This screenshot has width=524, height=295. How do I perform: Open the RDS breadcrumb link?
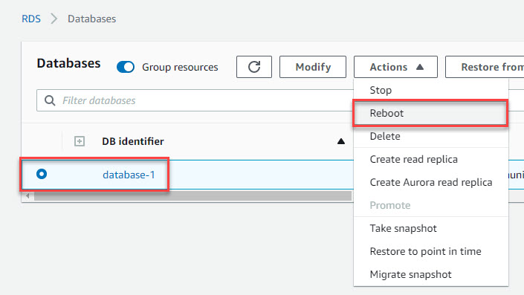coord(31,19)
